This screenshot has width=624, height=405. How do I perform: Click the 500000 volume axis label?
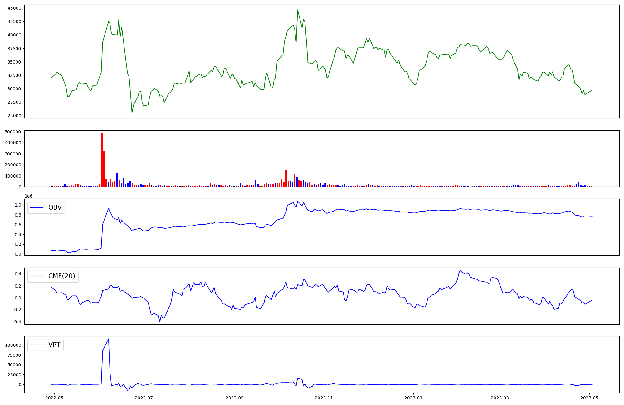(13, 132)
